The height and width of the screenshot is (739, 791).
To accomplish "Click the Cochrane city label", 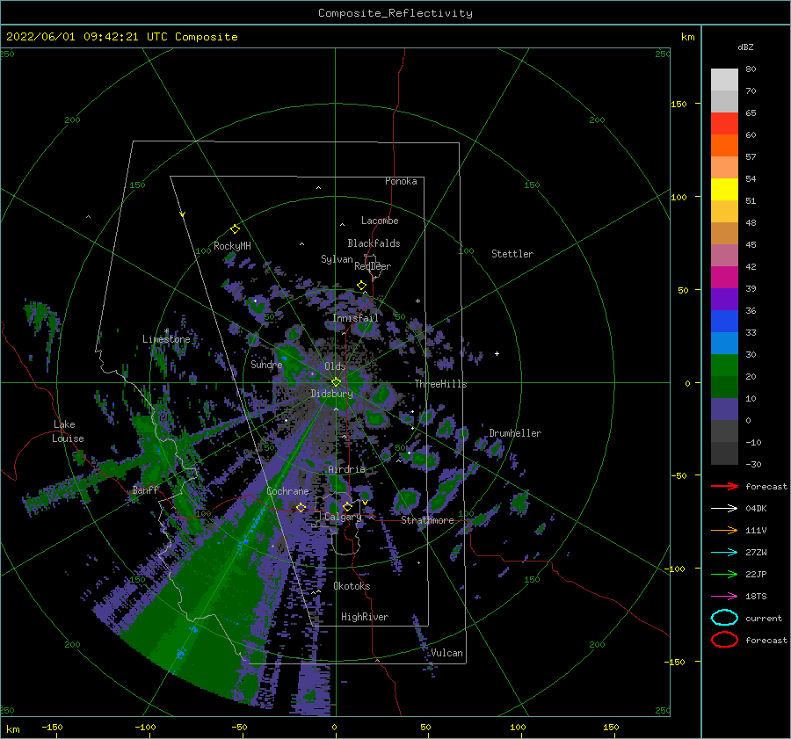I will coord(287,491).
